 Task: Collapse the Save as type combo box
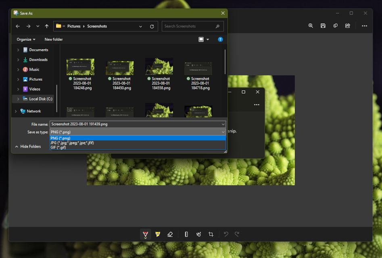pyautogui.click(x=223, y=132)
